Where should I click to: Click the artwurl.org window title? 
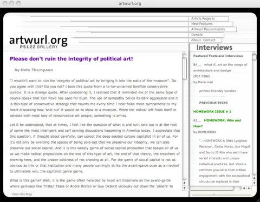(x=130, y=3)
